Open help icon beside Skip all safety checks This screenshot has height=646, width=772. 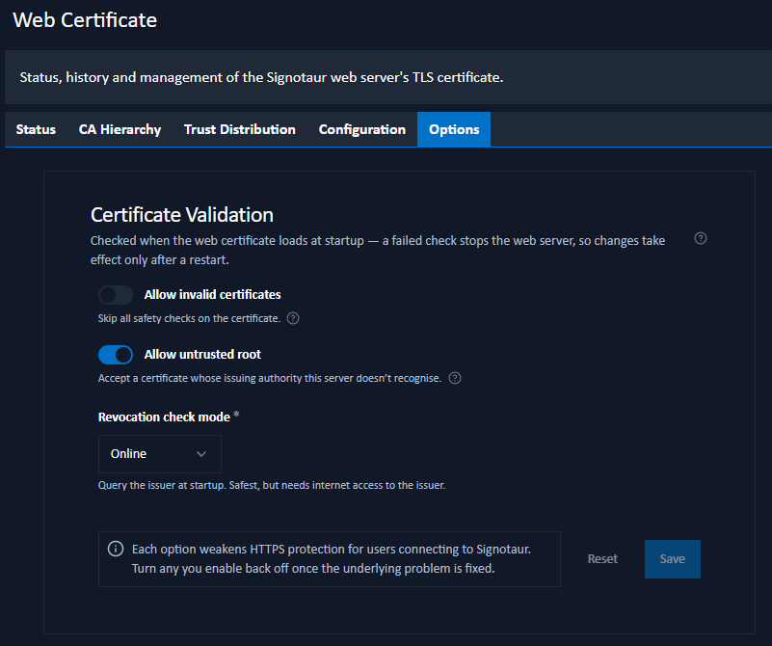pyautogui.click(x=293, y=318)
